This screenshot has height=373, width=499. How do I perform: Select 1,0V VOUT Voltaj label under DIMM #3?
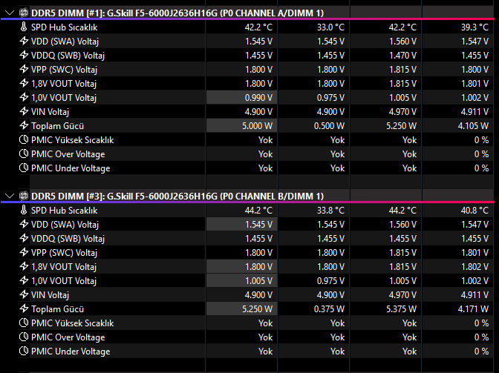point(64,281)
